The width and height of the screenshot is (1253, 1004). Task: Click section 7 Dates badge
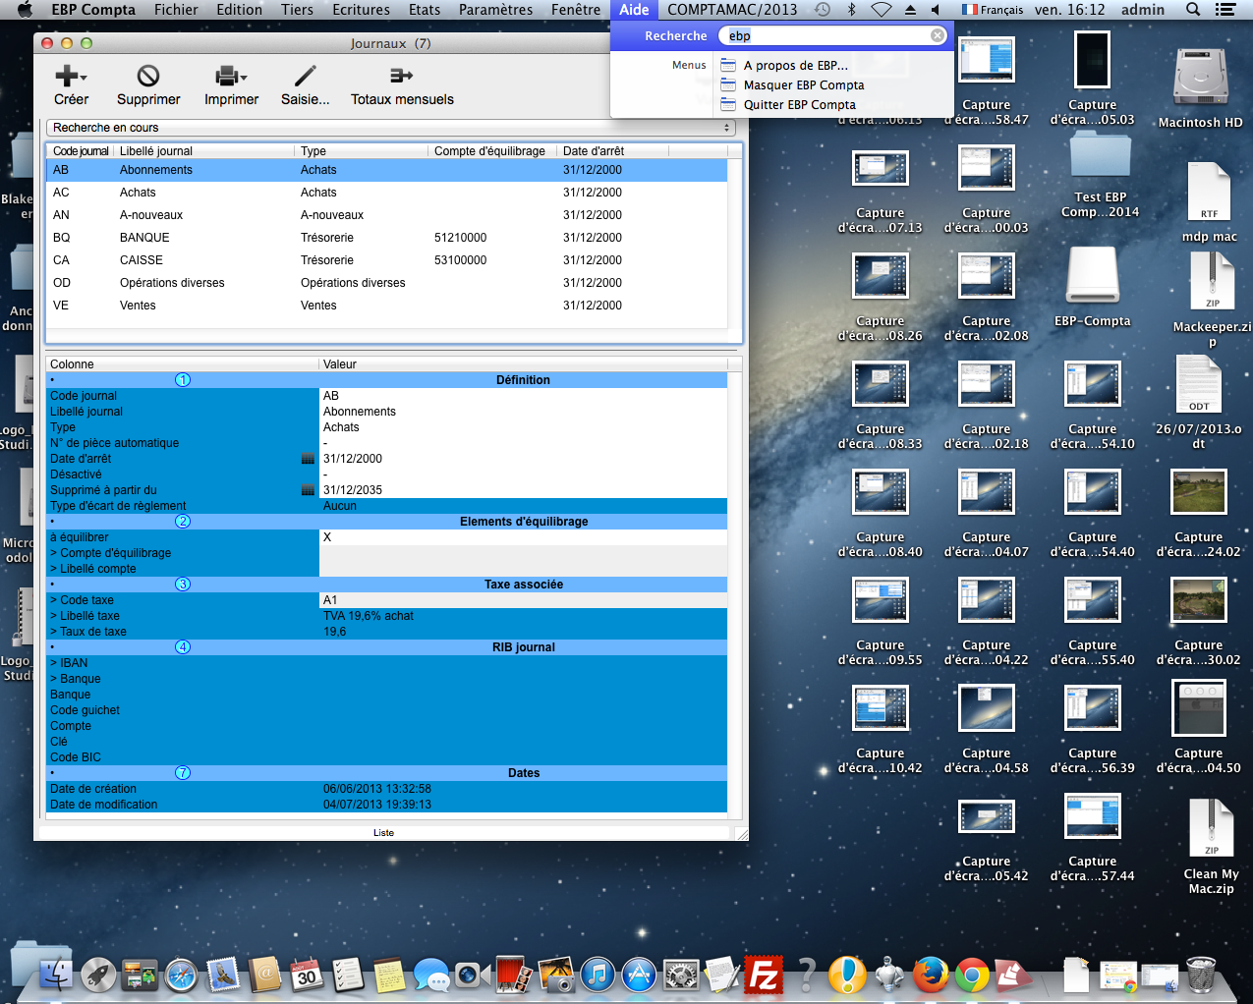coord(183,773)
